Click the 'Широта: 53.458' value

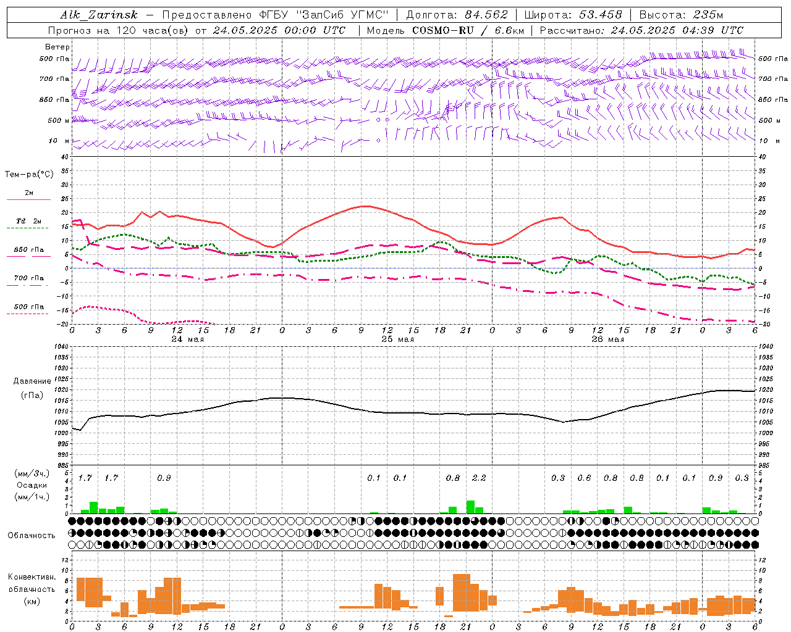click(x=573, y=15)
